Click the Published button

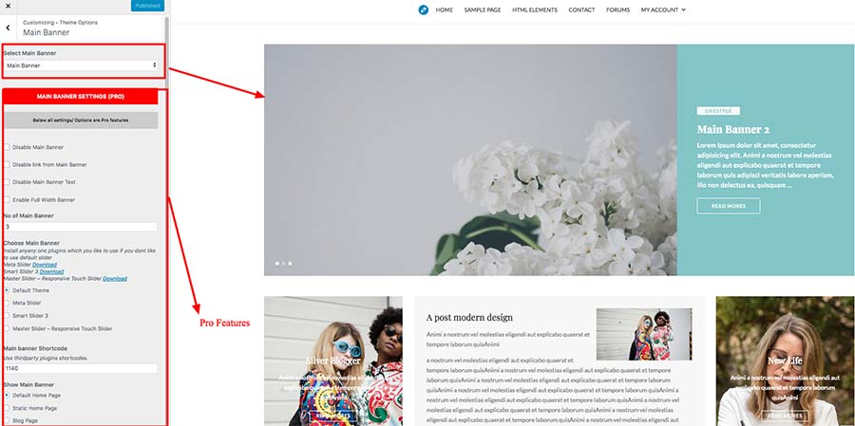148,6
